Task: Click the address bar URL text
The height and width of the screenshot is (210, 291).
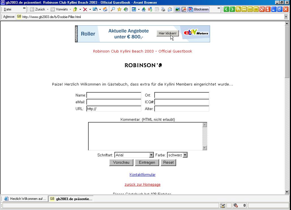Action: click(x=52, y=17)
